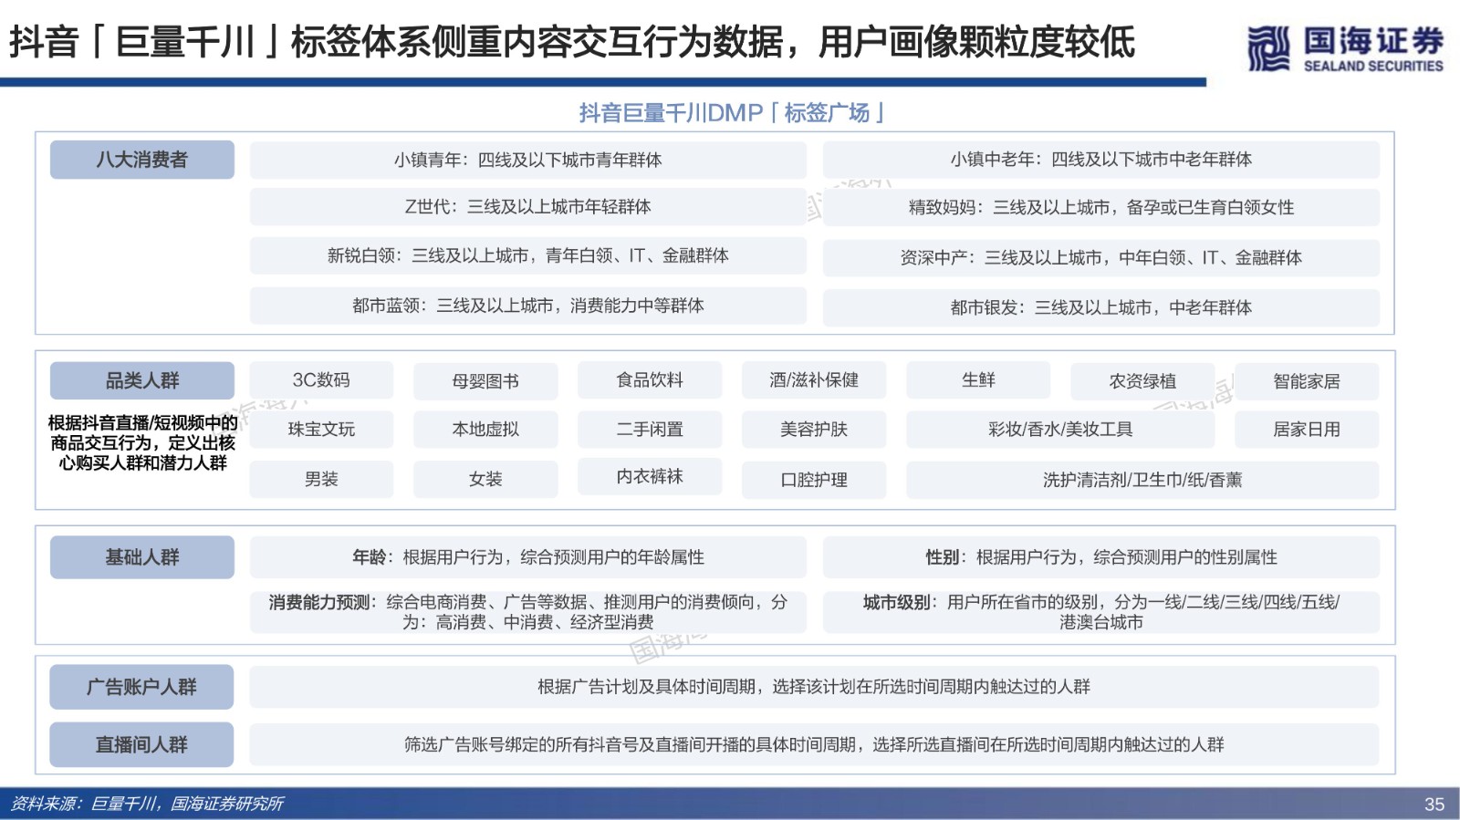Screen dimensions: 1460x820
Task: Choose the 二手闲置 category tag
Action: coord(650,430)
